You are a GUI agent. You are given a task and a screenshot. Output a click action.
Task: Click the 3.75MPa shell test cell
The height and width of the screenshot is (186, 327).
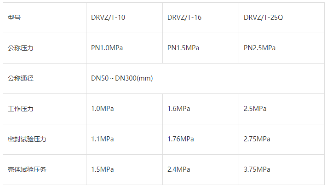pyautogui.click(x=257, y=169)
